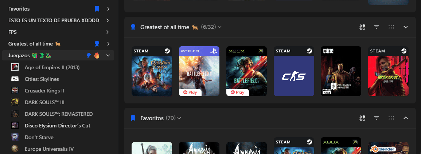Select DARK SOULS™: REMASTERED entry

pos(58,114)
